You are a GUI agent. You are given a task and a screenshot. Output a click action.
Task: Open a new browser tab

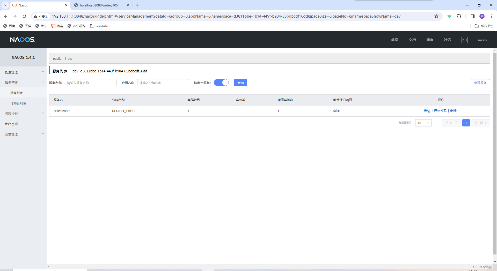click(137, 5)
